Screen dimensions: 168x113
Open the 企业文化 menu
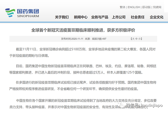(x=157, y=17)
